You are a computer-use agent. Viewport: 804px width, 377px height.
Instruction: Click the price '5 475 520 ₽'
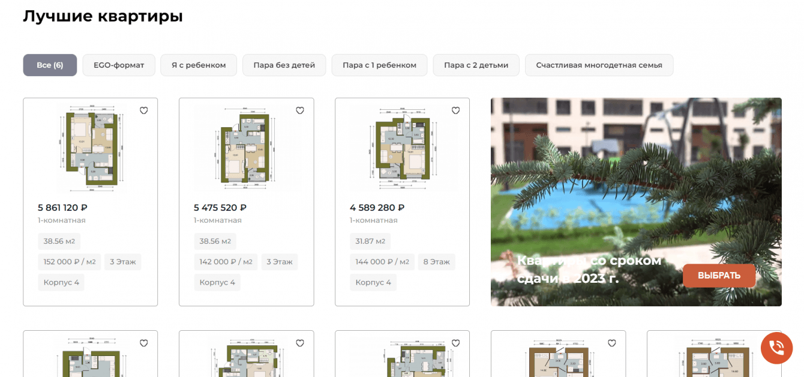point(220,208)
